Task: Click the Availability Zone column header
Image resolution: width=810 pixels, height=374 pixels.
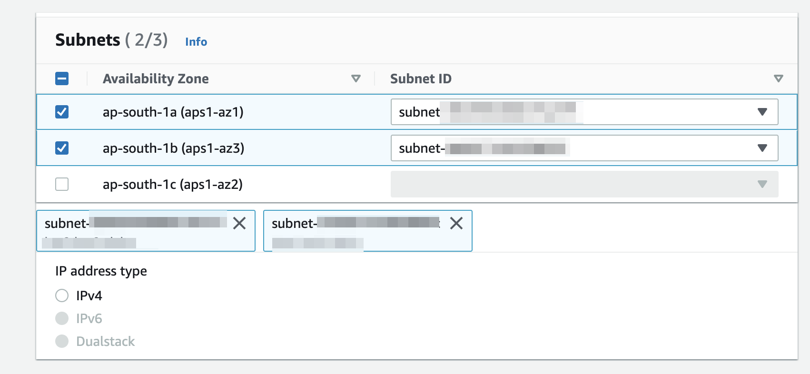Action: 156,79
